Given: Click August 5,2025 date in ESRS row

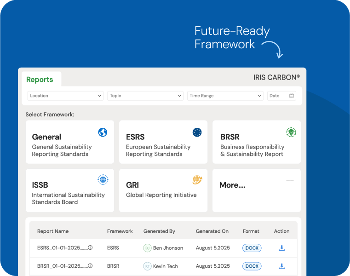Looking at the screenshot, I should (213, 248).
